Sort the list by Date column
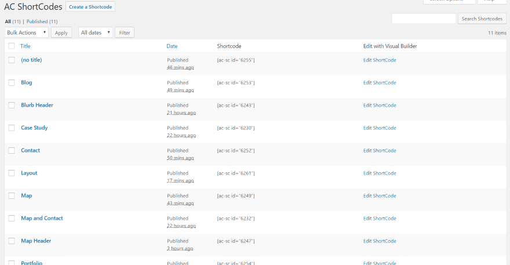 pyautogui.click(x=172, y=46)
